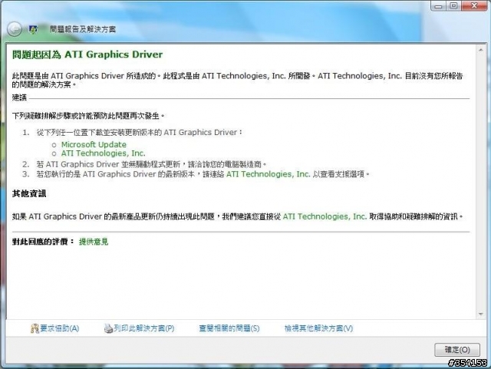Click the 其他資訊 heading
The width and height of the screenshot is (491, 369).
29,193
